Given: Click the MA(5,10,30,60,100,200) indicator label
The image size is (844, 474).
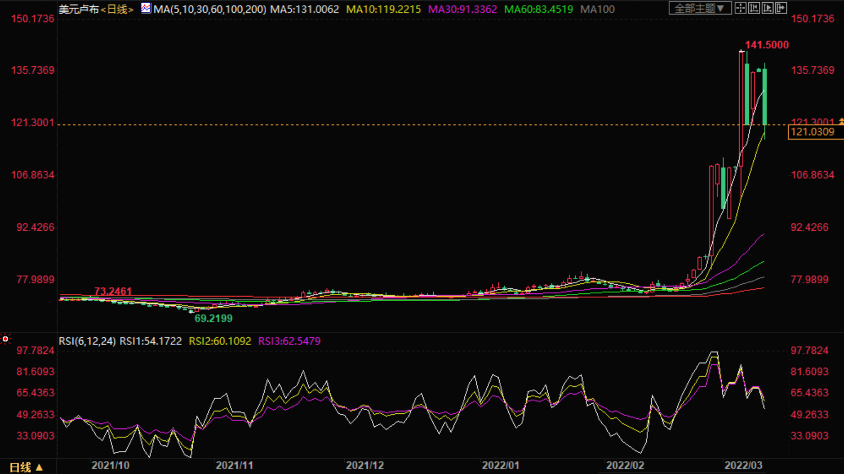Looking at the screenshot, I should tap(210, 10).
